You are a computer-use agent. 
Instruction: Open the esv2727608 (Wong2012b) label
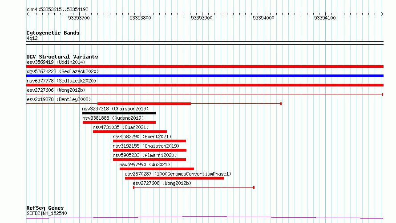[162, 183]
